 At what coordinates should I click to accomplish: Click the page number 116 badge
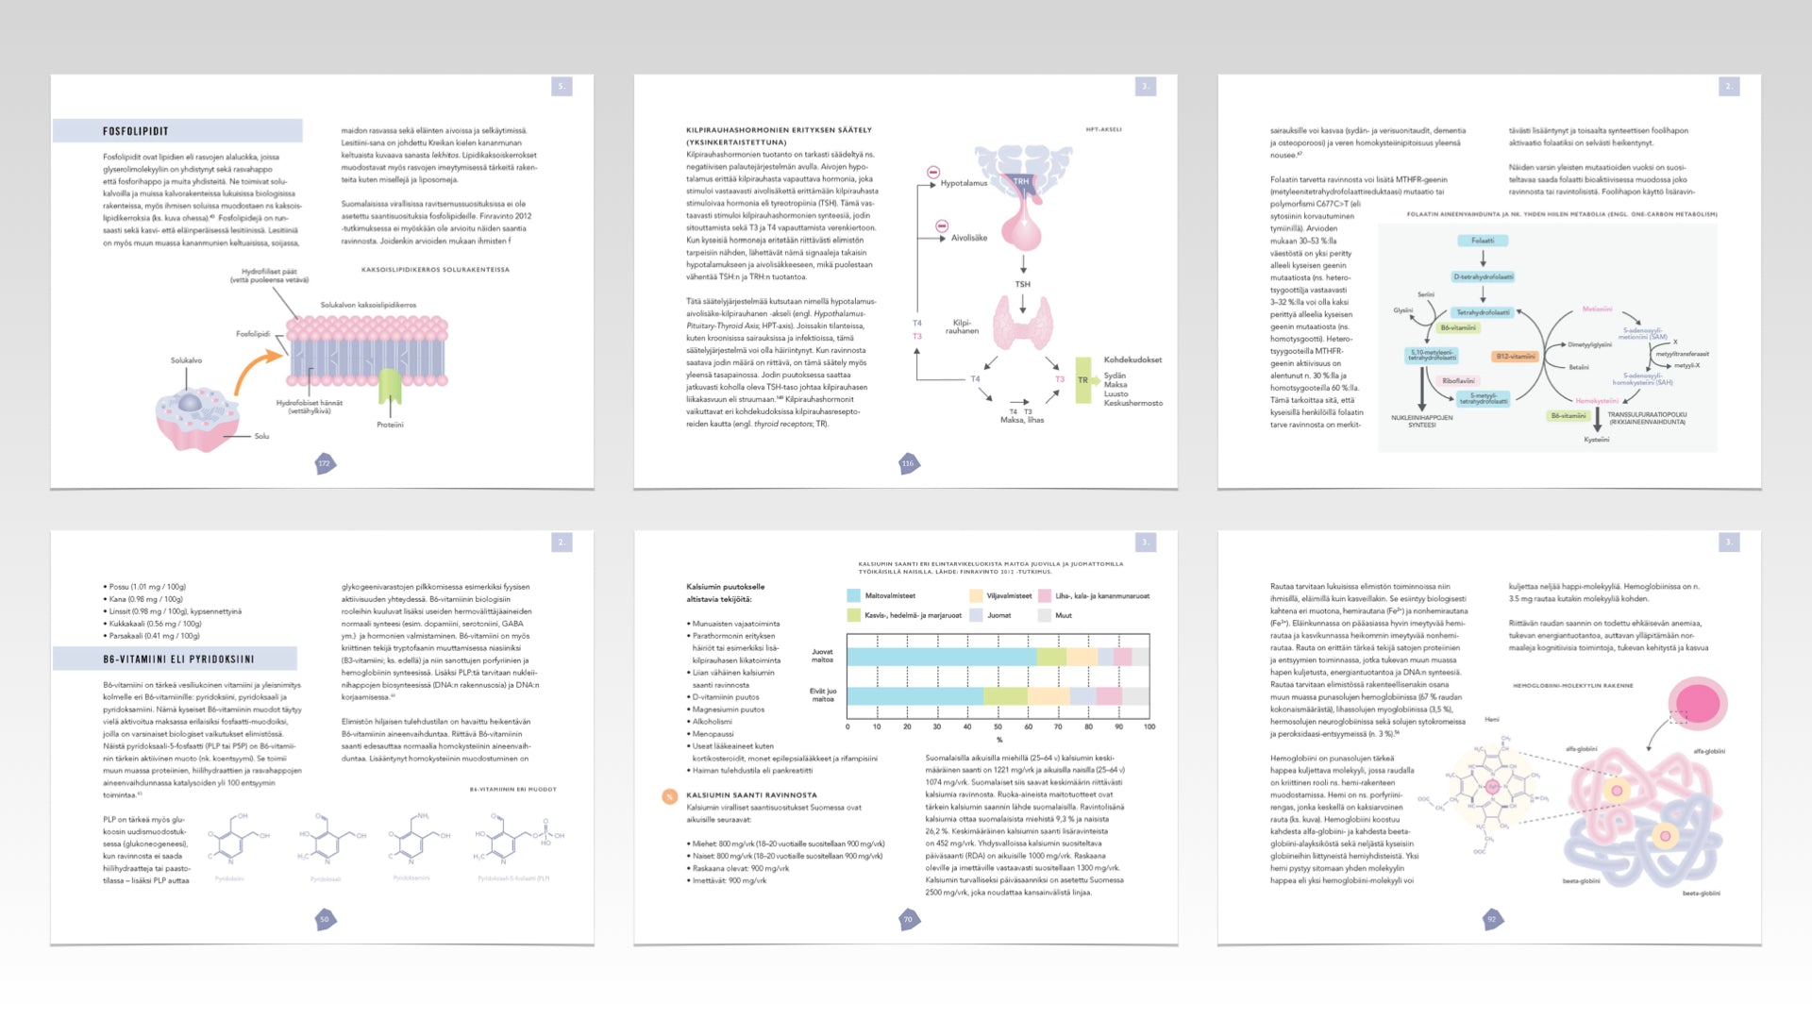pyautogui.click(x=909, y=463)
